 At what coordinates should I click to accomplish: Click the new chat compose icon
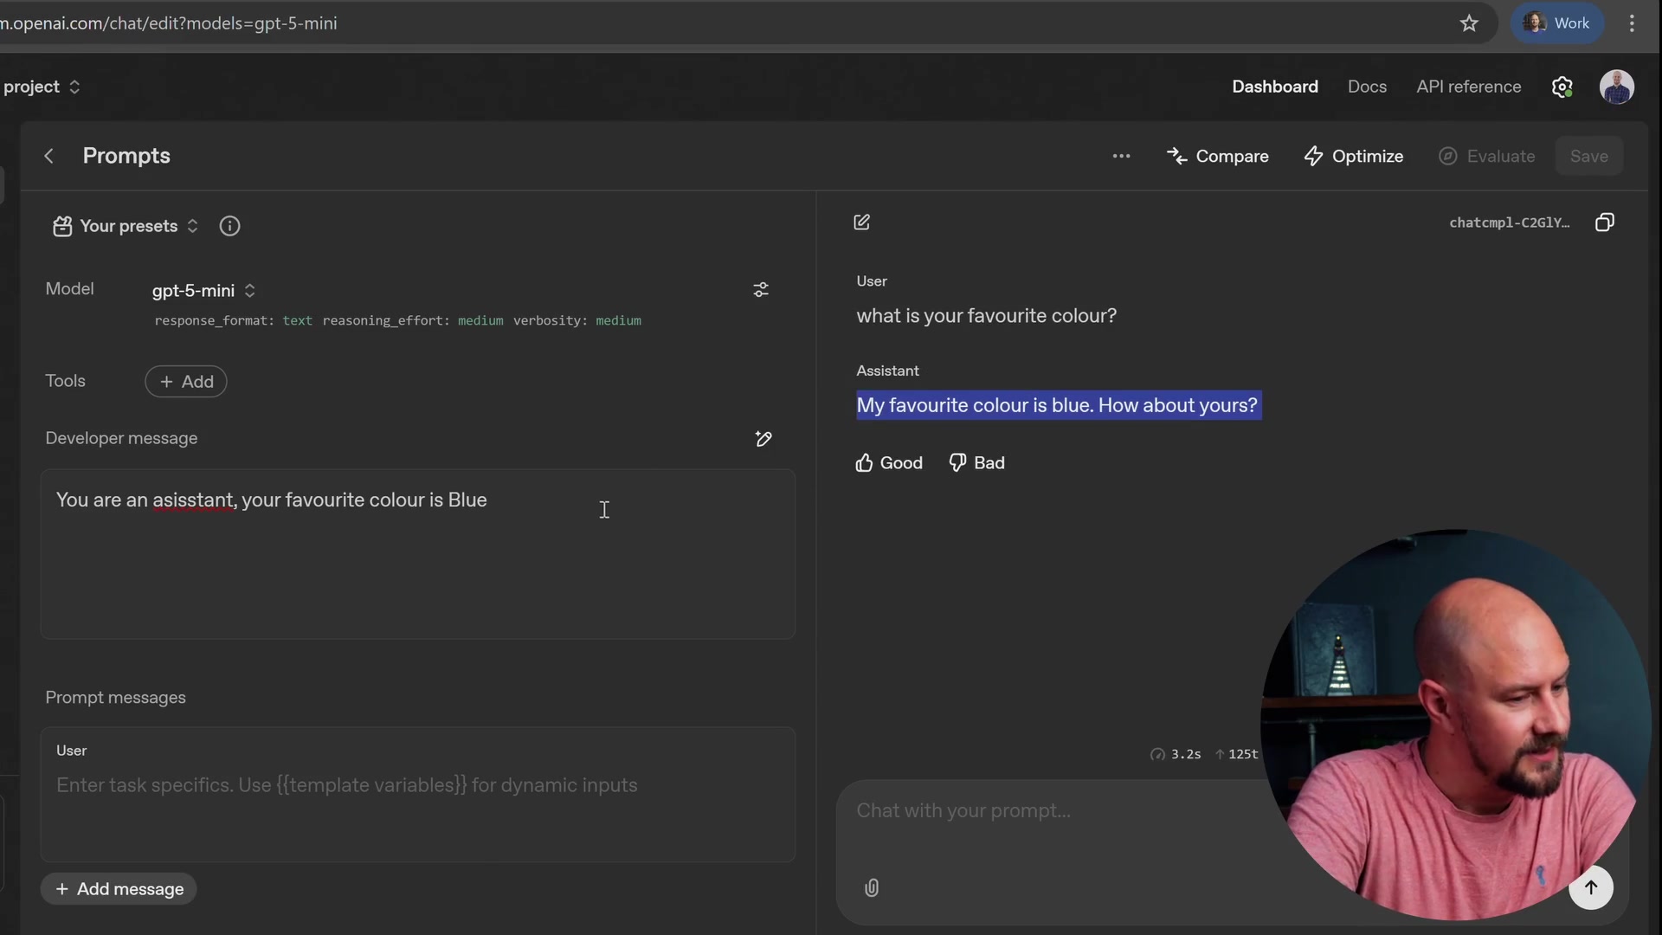861,222
